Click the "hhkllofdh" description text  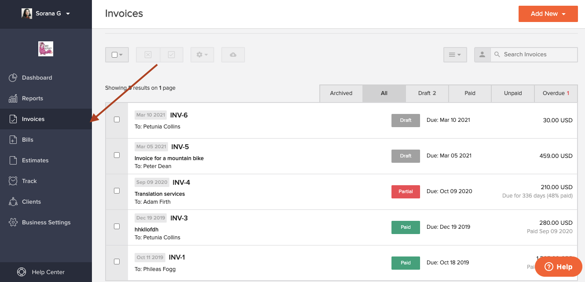click(x=146, y=230)
